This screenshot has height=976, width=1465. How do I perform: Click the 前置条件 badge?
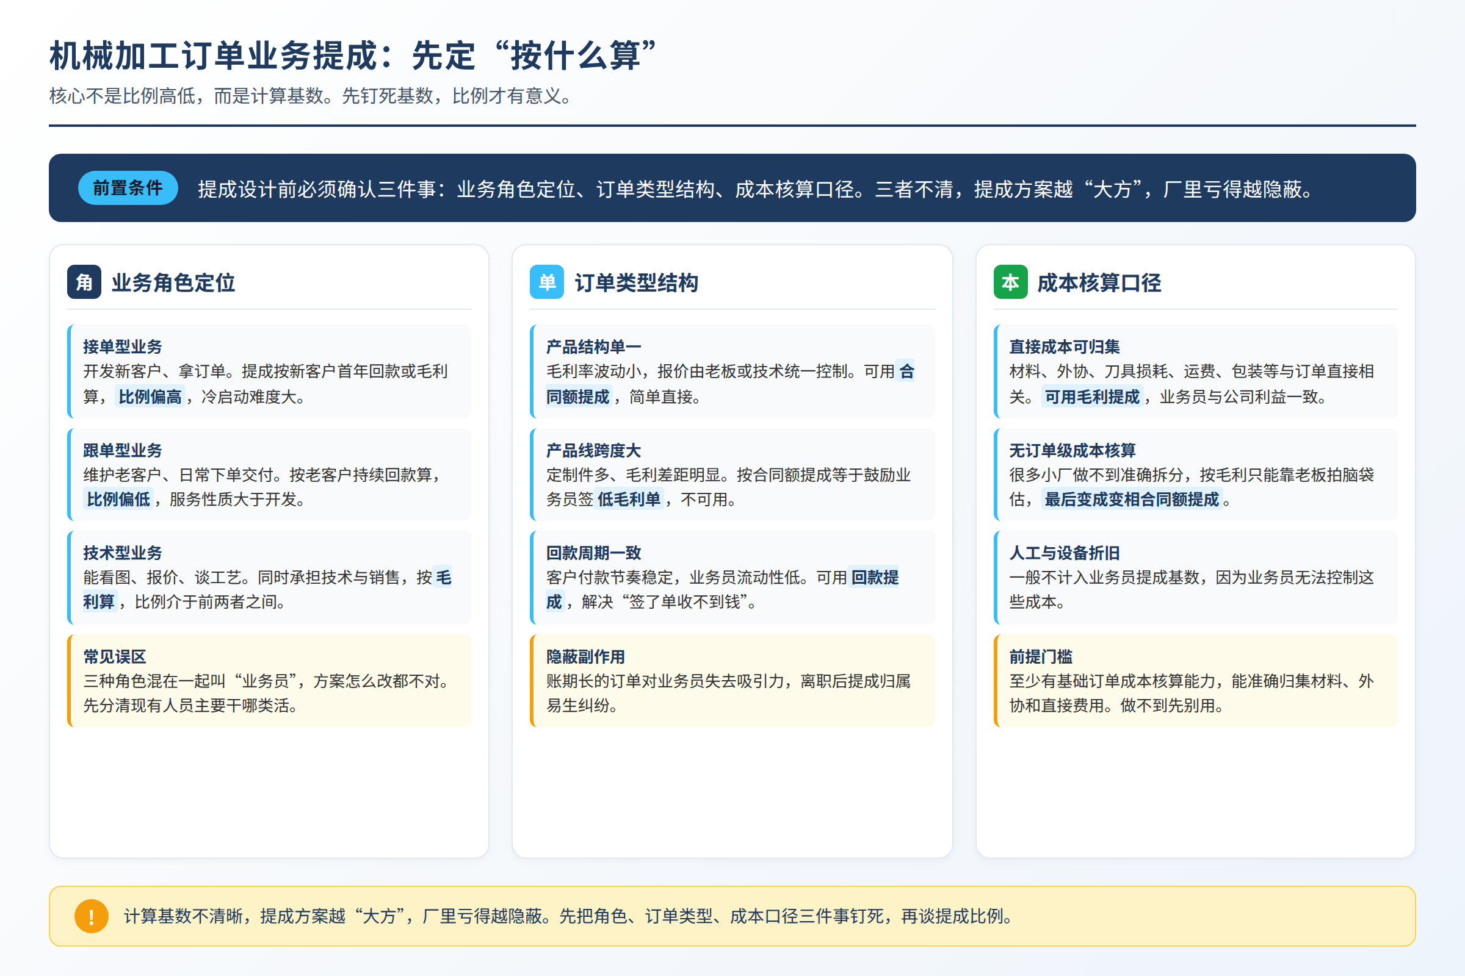click(128, 188)
